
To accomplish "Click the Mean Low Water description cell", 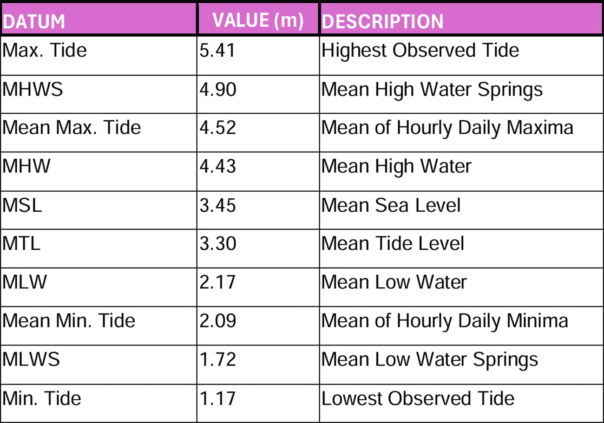I will pos(394,282).
